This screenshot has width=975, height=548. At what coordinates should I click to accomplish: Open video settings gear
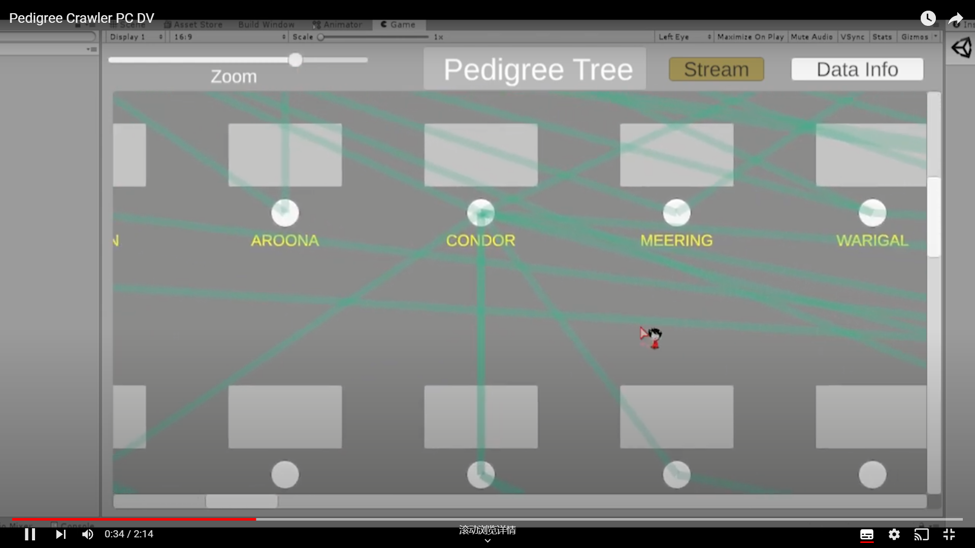coord(894,534)
